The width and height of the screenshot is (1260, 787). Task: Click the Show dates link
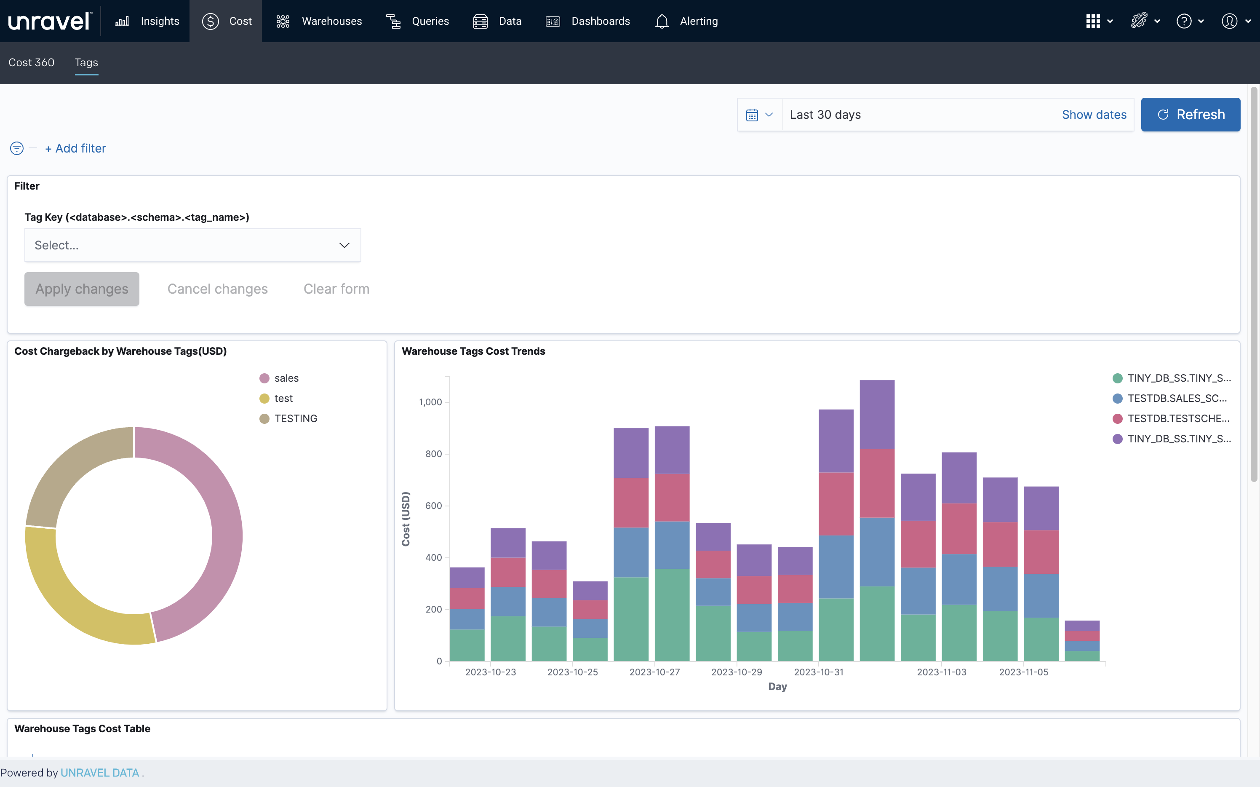coord(1094,115)
